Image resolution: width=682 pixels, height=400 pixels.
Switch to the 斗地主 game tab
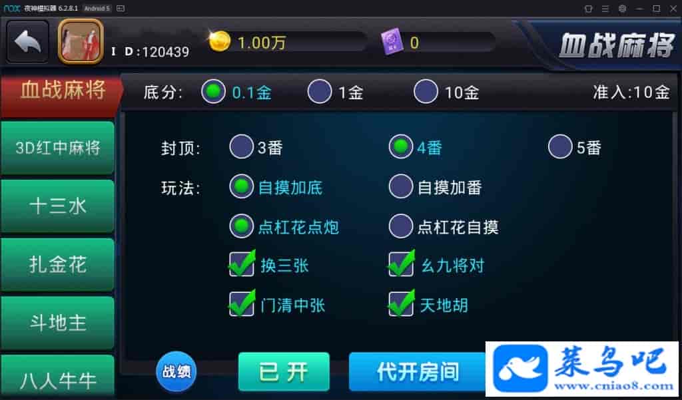57,323
